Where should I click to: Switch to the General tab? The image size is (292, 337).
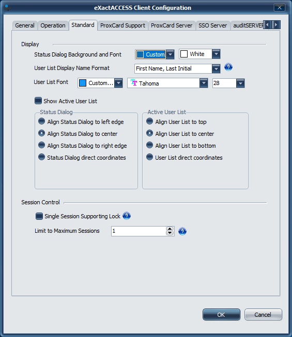25,25
